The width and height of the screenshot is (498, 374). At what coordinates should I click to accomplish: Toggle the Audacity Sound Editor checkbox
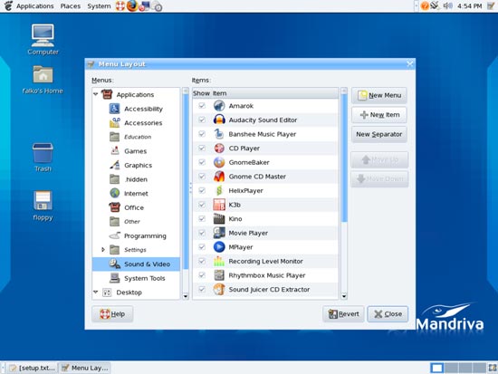pyautogui.click(x=202, y=120)
